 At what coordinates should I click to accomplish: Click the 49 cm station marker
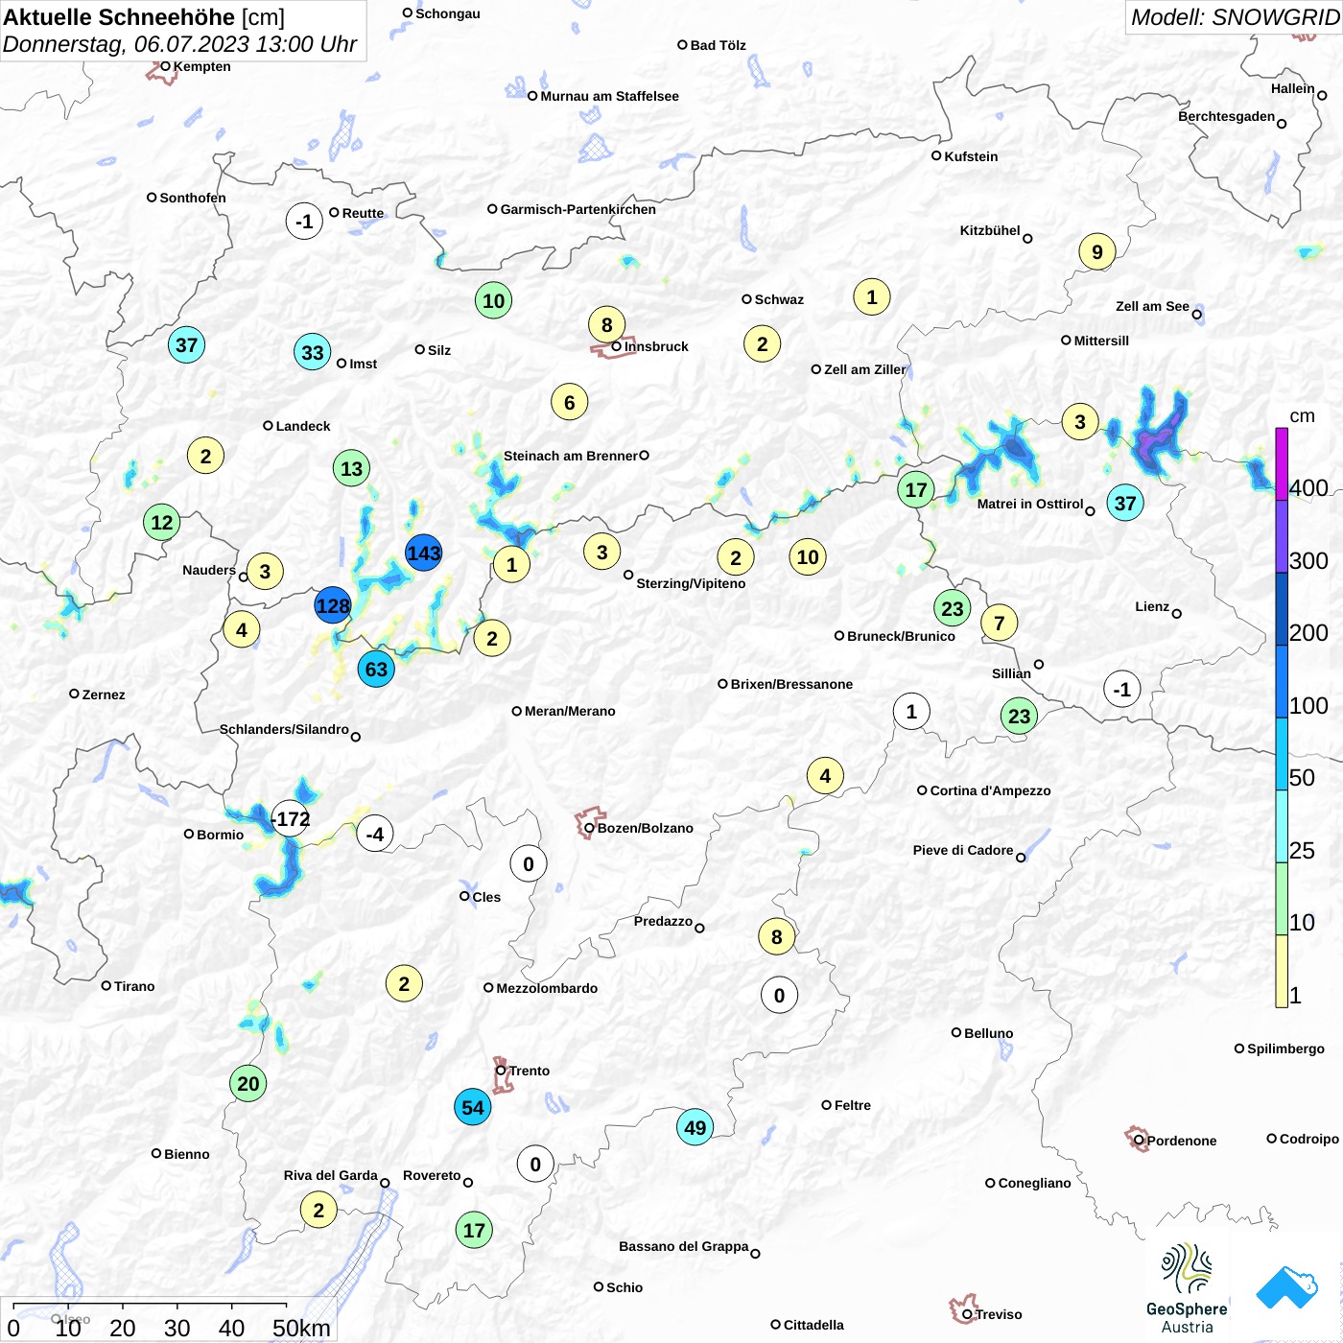pos(695,1127)
